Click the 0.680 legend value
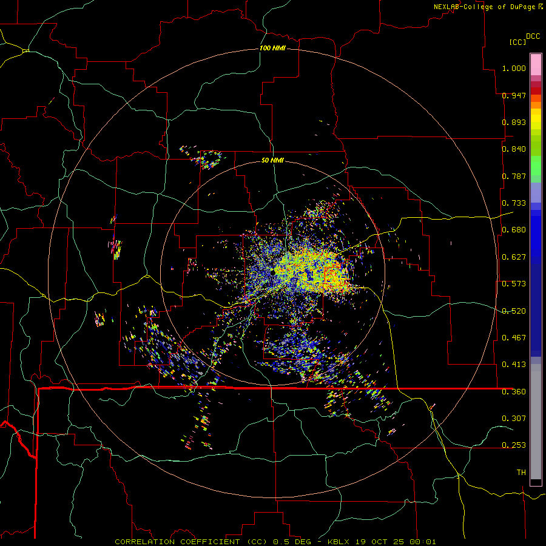 pyautogui.click(x=514, y=230)
